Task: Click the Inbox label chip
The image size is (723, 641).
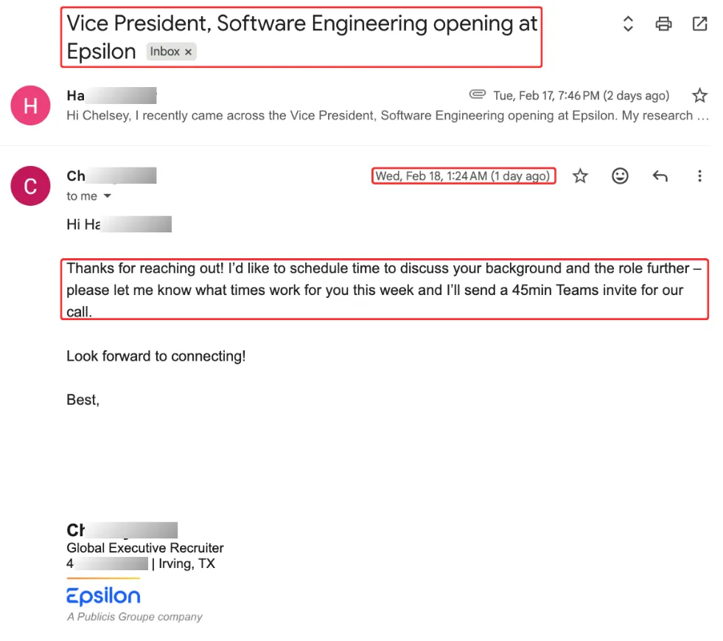Action: [x=164, y=52]
